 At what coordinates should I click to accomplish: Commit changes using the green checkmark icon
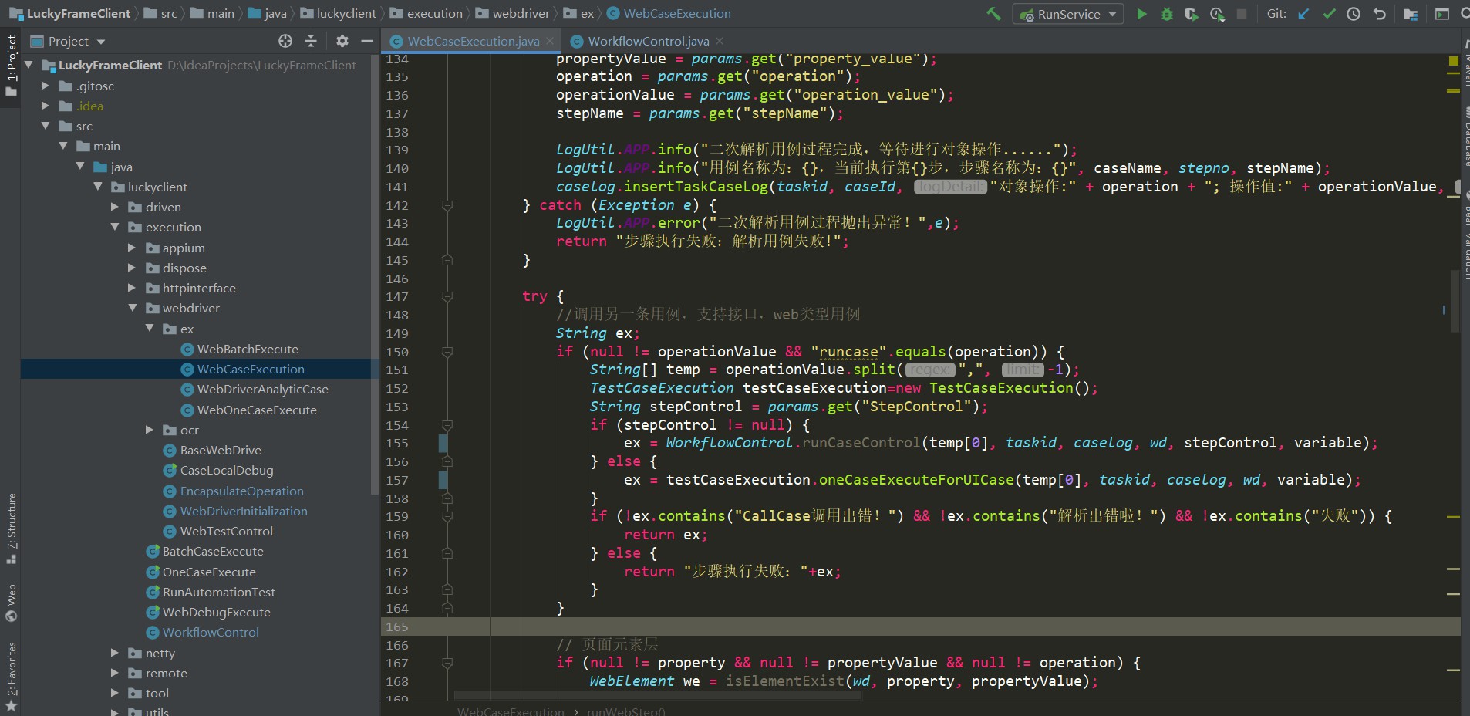click(1329, 14)
